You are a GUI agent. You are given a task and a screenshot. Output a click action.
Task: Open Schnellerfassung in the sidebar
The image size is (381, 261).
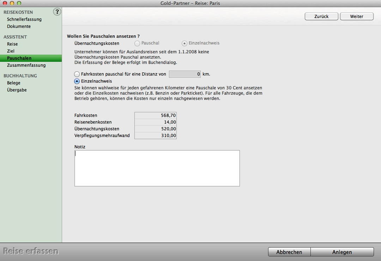pyautogui.click(x=24, y=19)
